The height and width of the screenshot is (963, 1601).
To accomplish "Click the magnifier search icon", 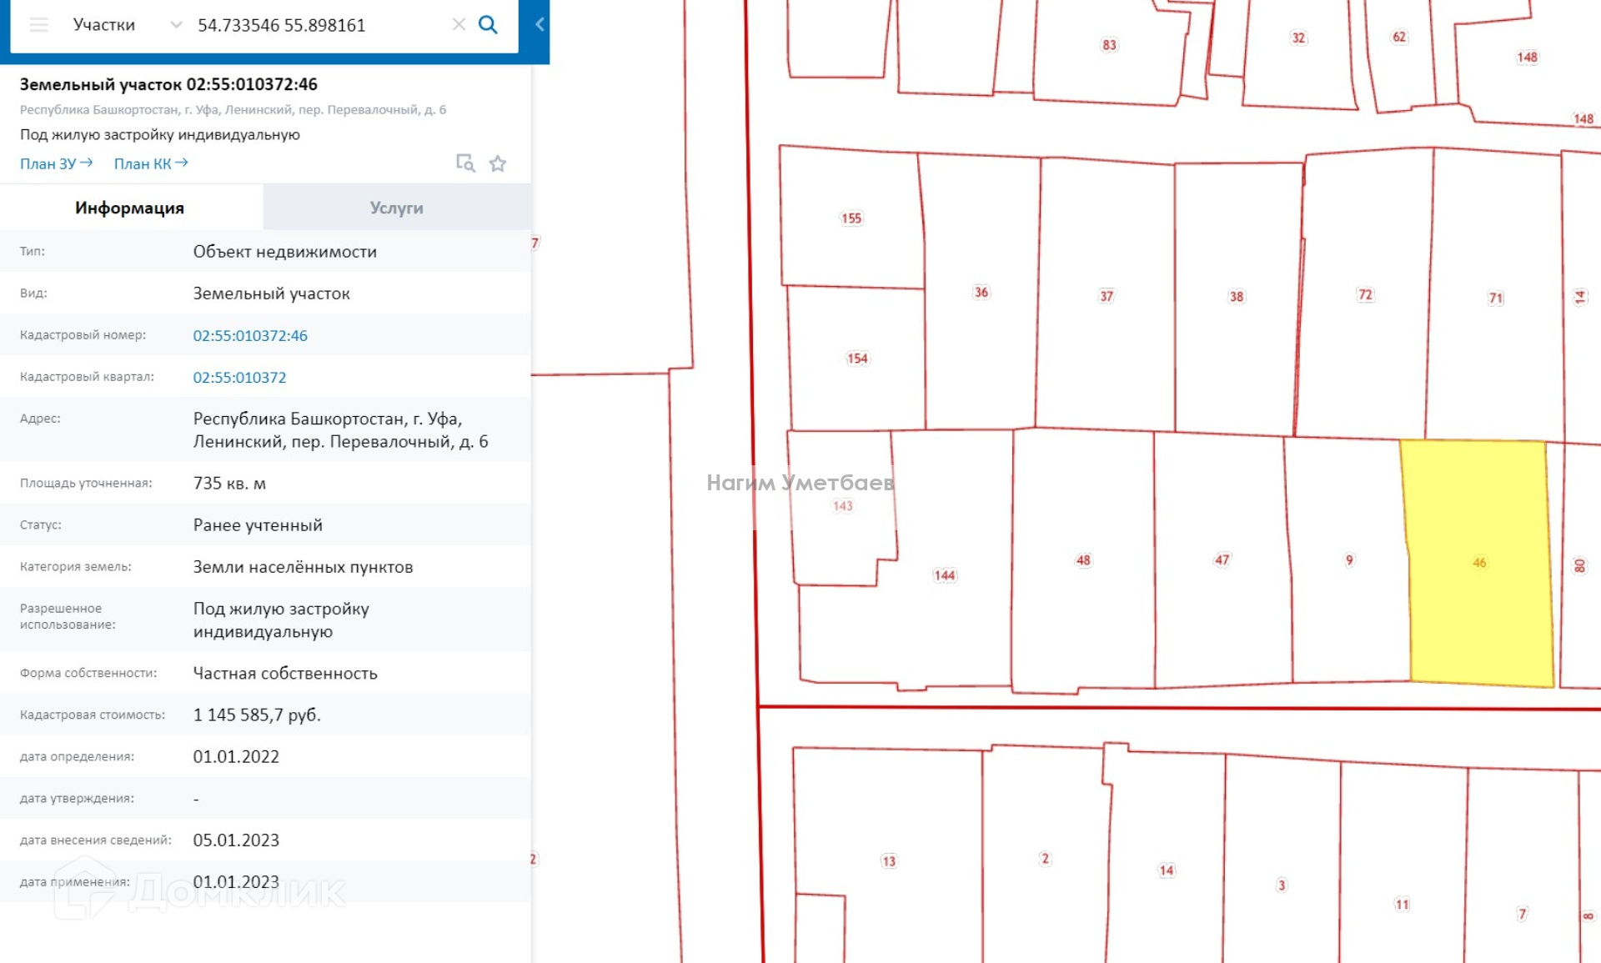I will (488, 25).
